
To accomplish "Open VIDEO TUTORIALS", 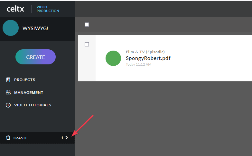I will pyautogui.click(x=33, y=105).
